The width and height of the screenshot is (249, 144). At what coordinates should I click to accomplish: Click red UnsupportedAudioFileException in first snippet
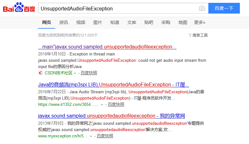click(107, 60)
